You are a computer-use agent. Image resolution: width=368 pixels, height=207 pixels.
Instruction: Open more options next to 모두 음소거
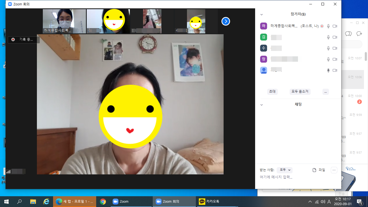coord(325,92)
